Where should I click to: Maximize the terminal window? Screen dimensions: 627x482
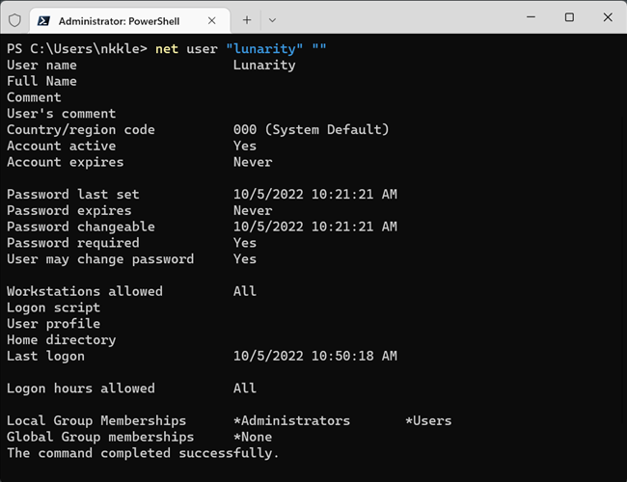click(569, 17)
